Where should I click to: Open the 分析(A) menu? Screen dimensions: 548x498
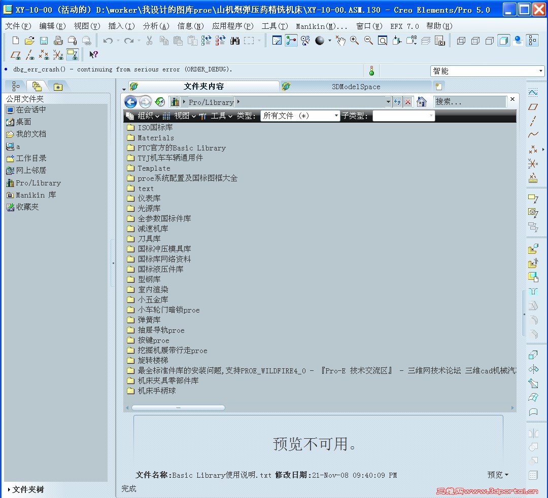[156, 26]
